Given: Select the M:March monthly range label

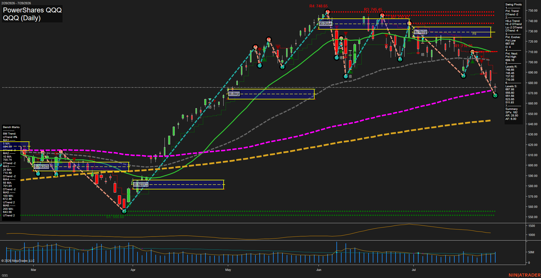Looking at the screenshot, I should point(41,166).
